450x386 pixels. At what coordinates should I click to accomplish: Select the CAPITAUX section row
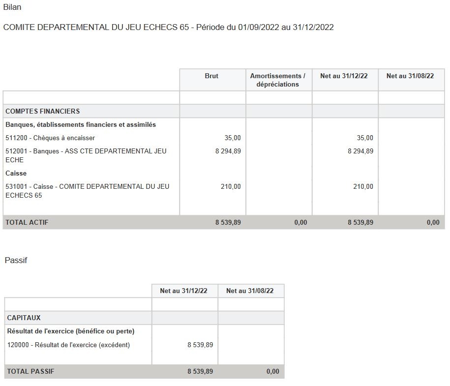(x=24, y=318)
